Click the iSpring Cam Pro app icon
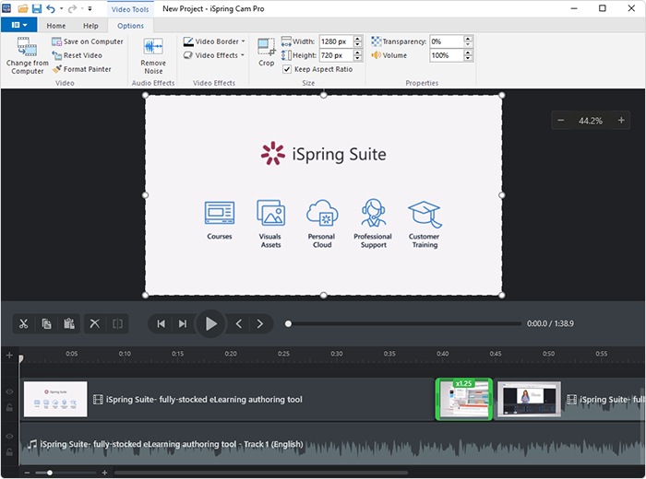Screen dimensions: 646x479 [7, 8]
